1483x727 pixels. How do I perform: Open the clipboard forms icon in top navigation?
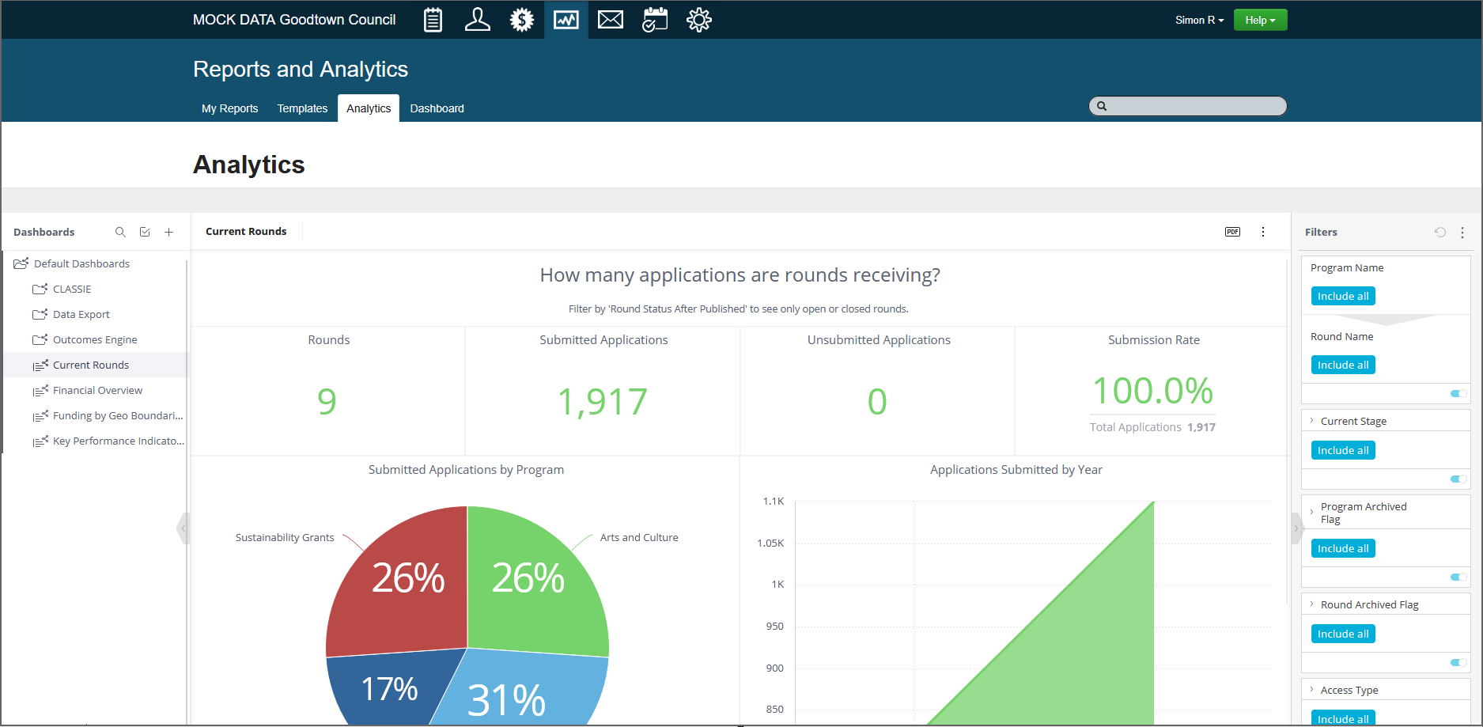point(433,20)
